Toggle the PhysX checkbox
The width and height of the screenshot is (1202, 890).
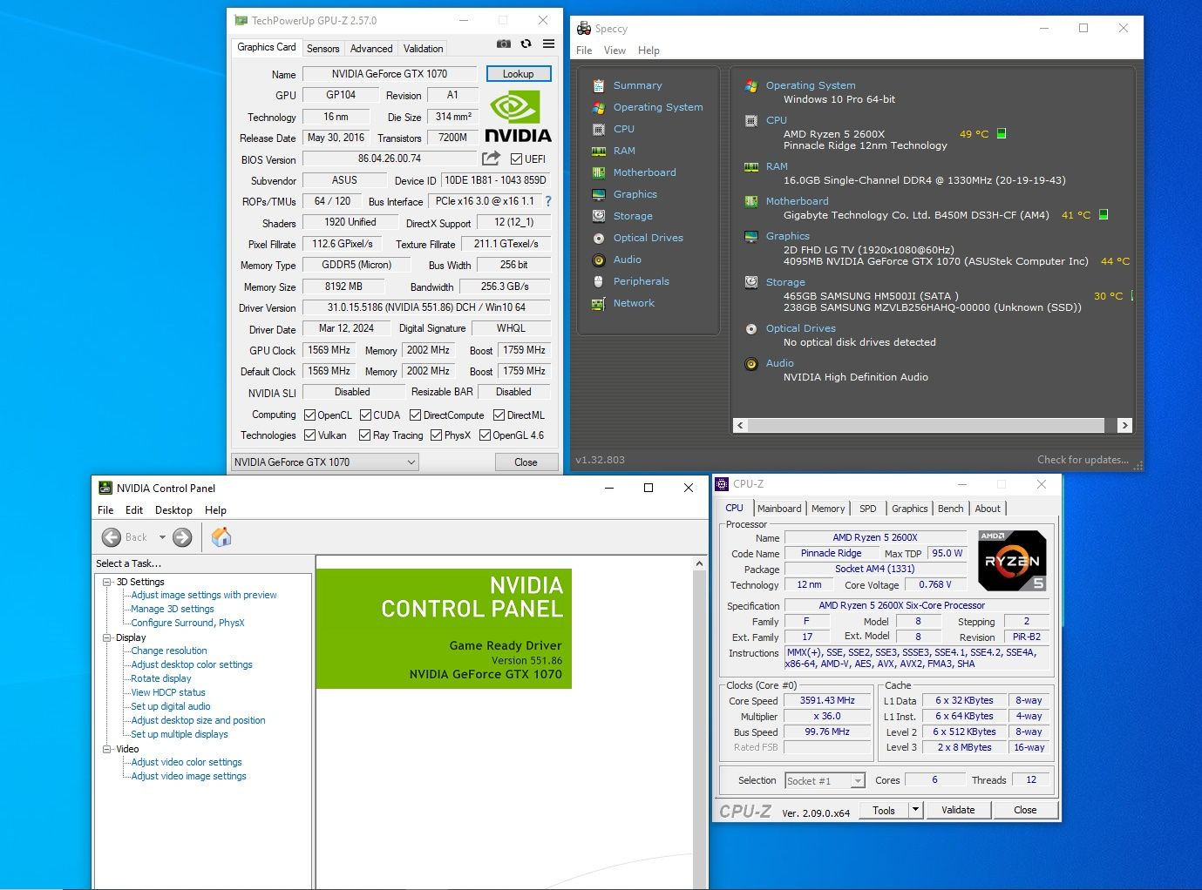436,435
